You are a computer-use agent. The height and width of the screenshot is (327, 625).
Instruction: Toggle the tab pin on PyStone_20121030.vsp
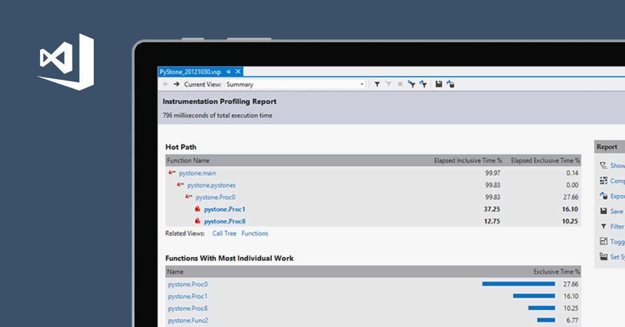tap(229, 72)
